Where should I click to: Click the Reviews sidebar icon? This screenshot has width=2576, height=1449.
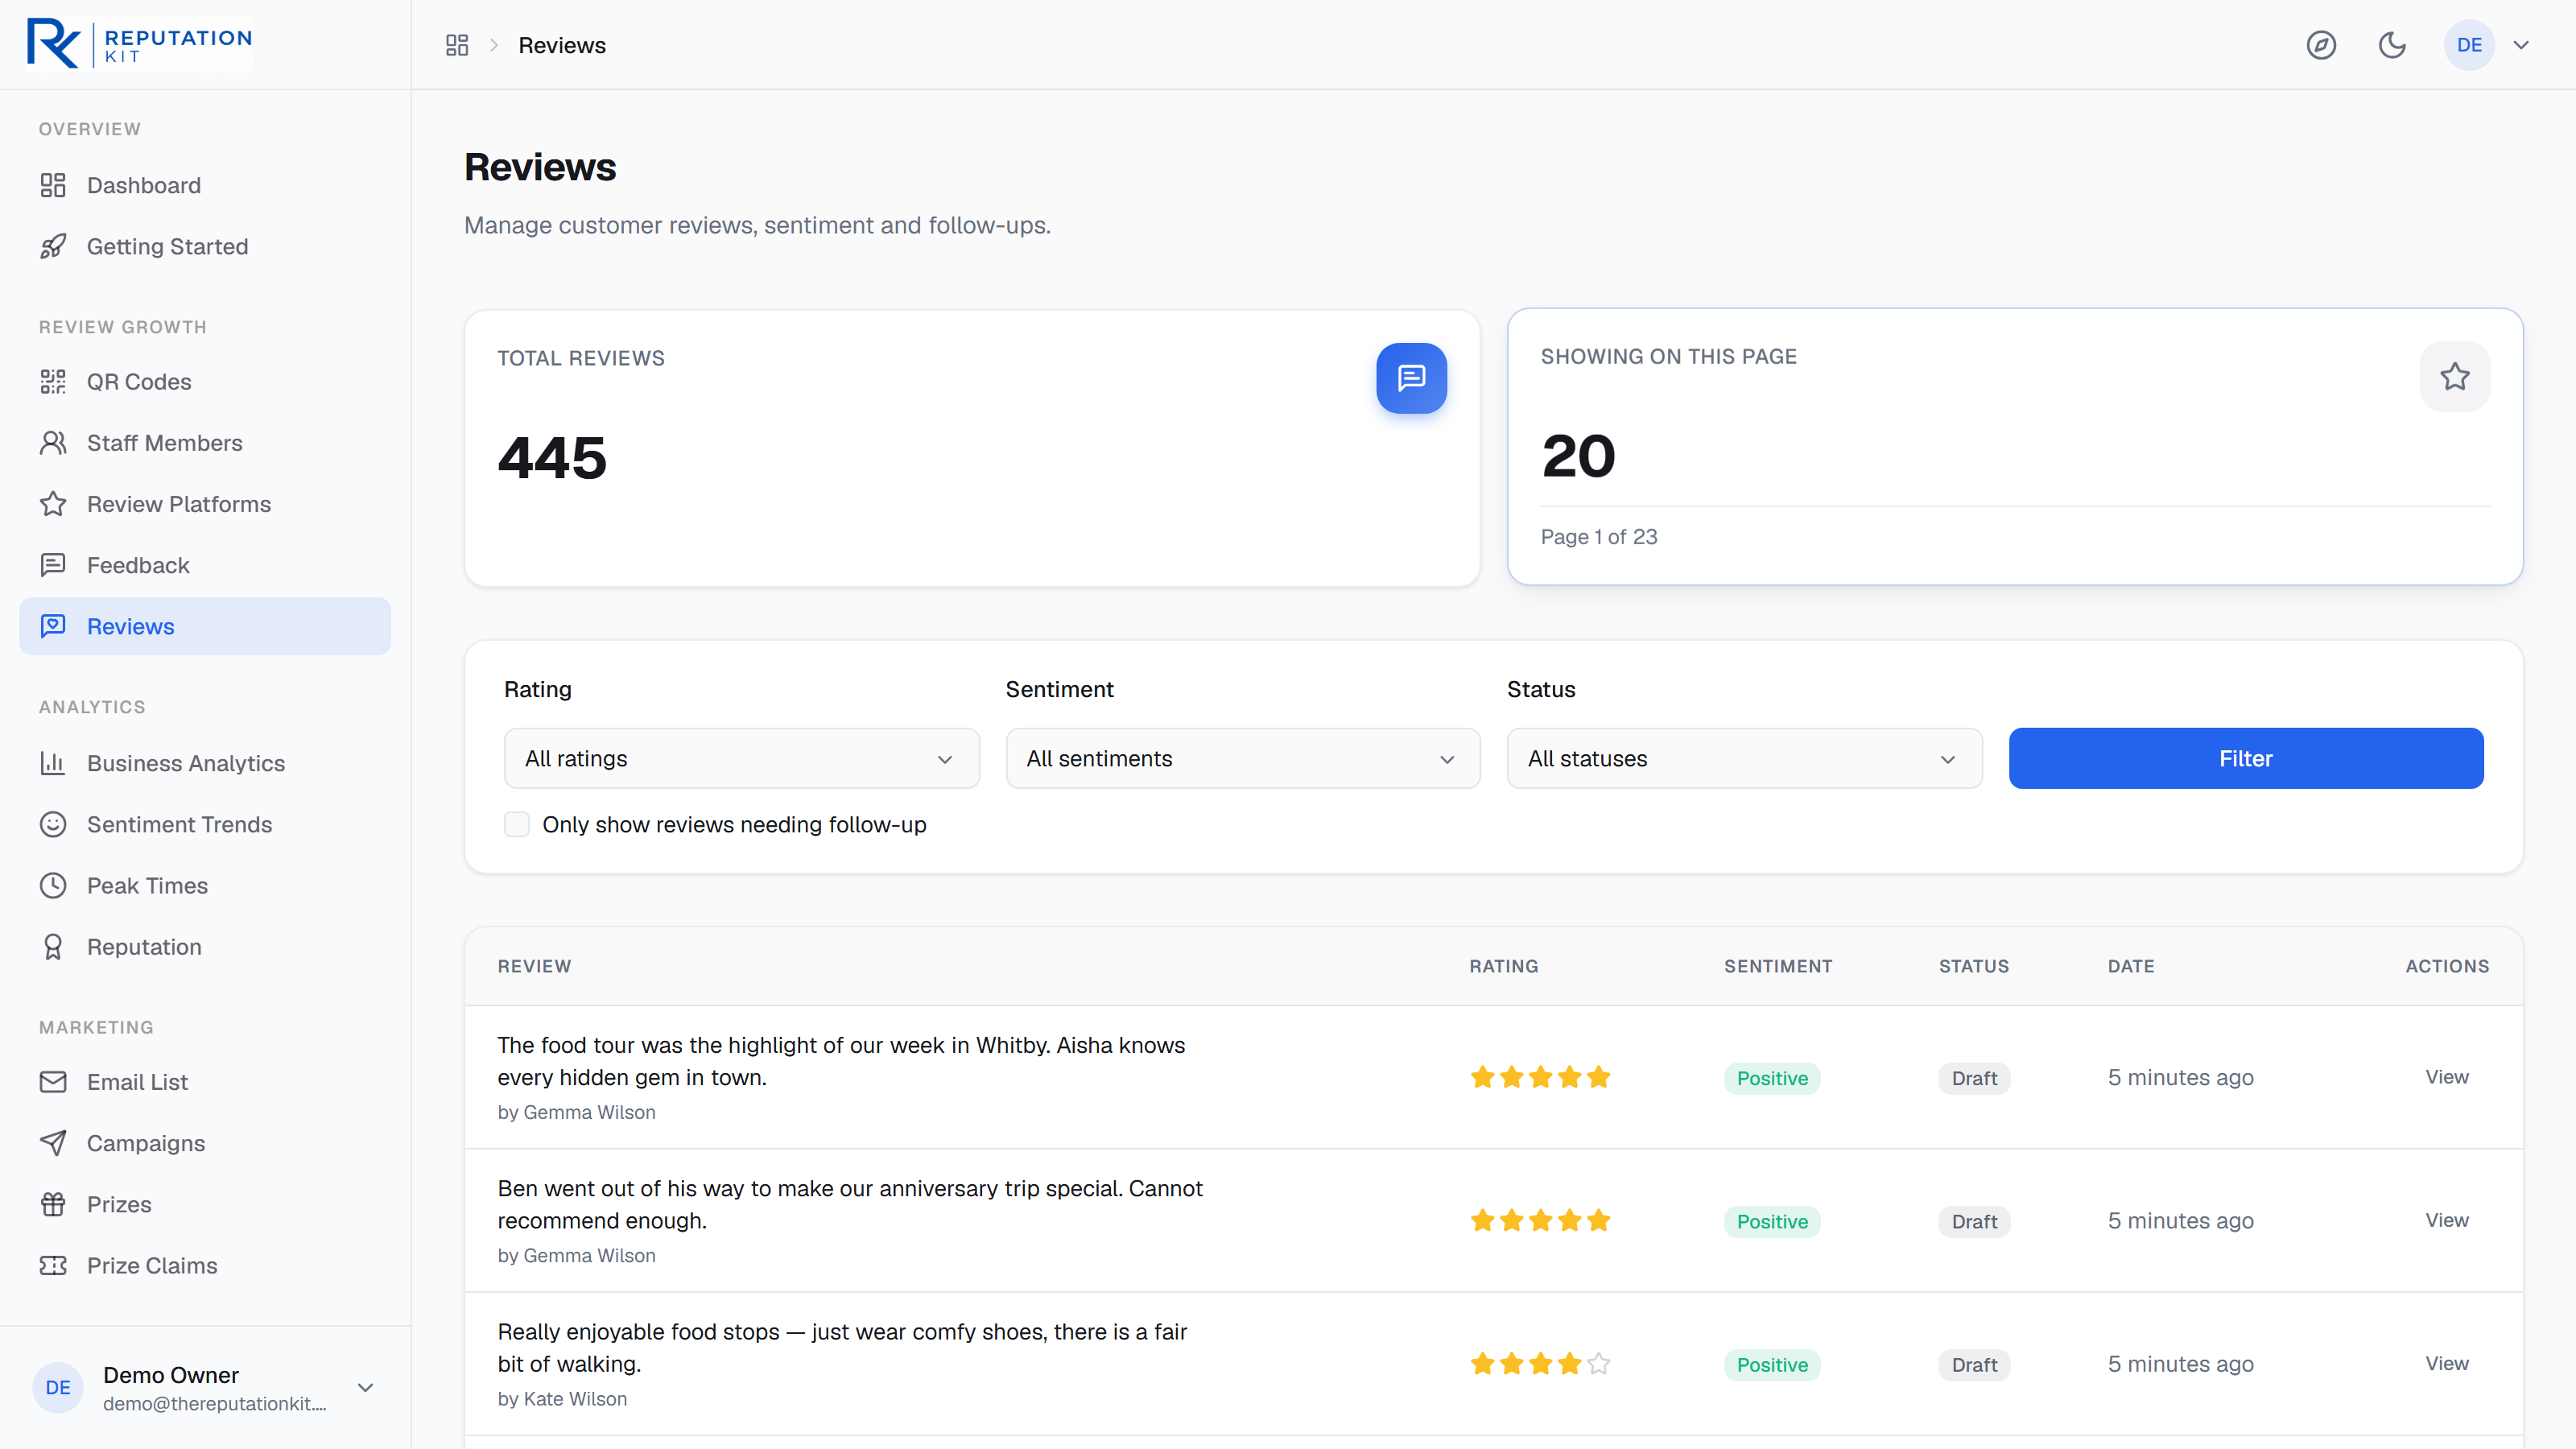(x=53, y=626)
